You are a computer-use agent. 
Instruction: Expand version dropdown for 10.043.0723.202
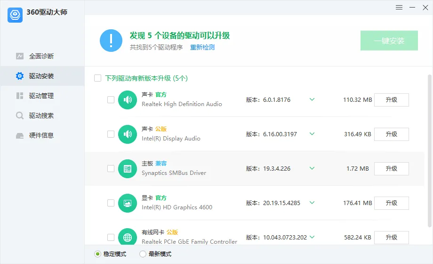pyautogui.click(x=312, y=237)
